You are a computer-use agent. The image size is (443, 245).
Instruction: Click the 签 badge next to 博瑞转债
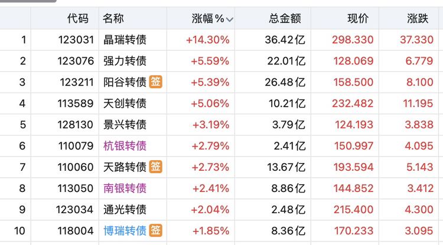click(156, 230)
